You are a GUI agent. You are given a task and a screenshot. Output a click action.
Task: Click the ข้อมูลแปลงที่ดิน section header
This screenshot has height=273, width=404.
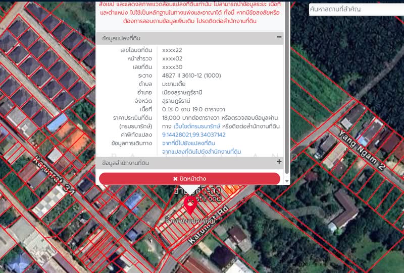(x=190, y=38)
